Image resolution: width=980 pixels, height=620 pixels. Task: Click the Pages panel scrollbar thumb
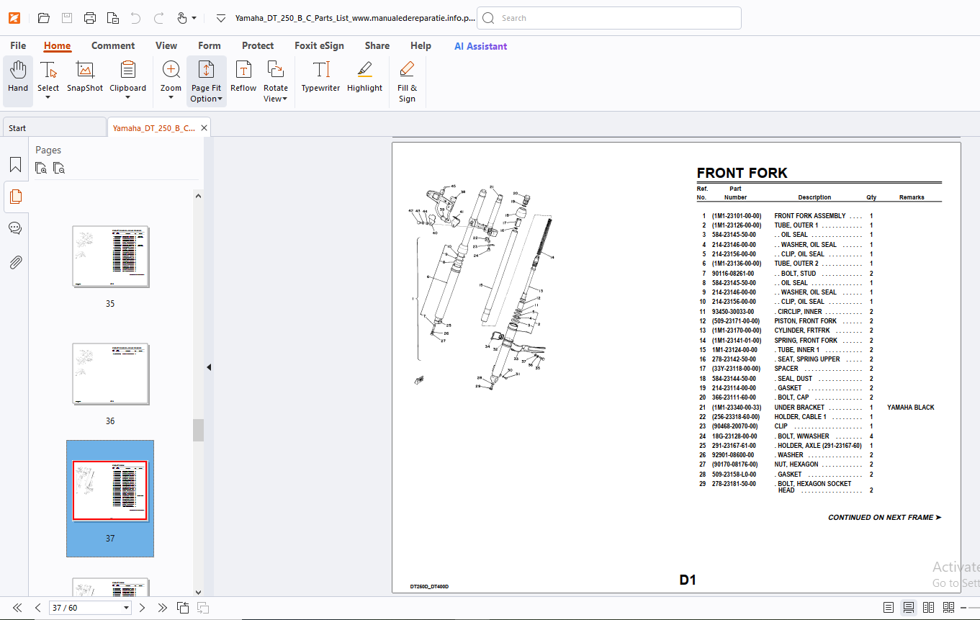[198, 430]
